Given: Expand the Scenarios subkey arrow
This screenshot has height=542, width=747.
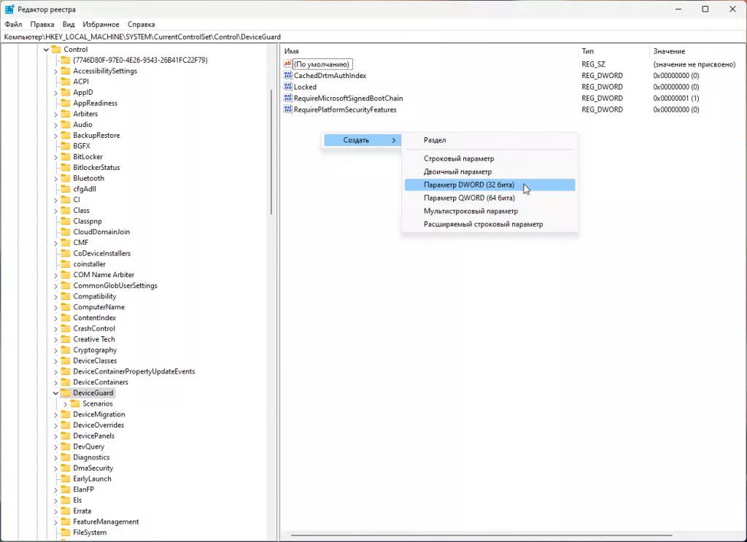Looking at the screenshot, I should tap(66, 403).
